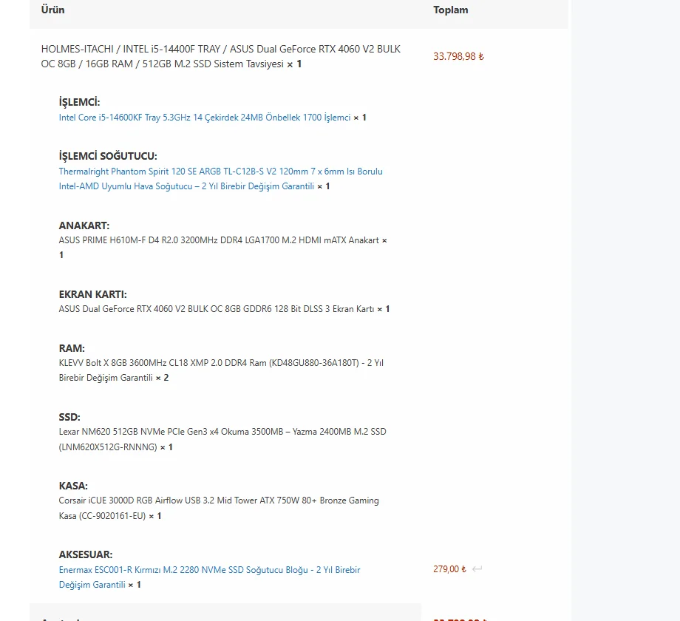Open the Intel Core i5-14600KF Tray processor link
680x621 pixels.
pyautogui.click(x=204, y=118)
